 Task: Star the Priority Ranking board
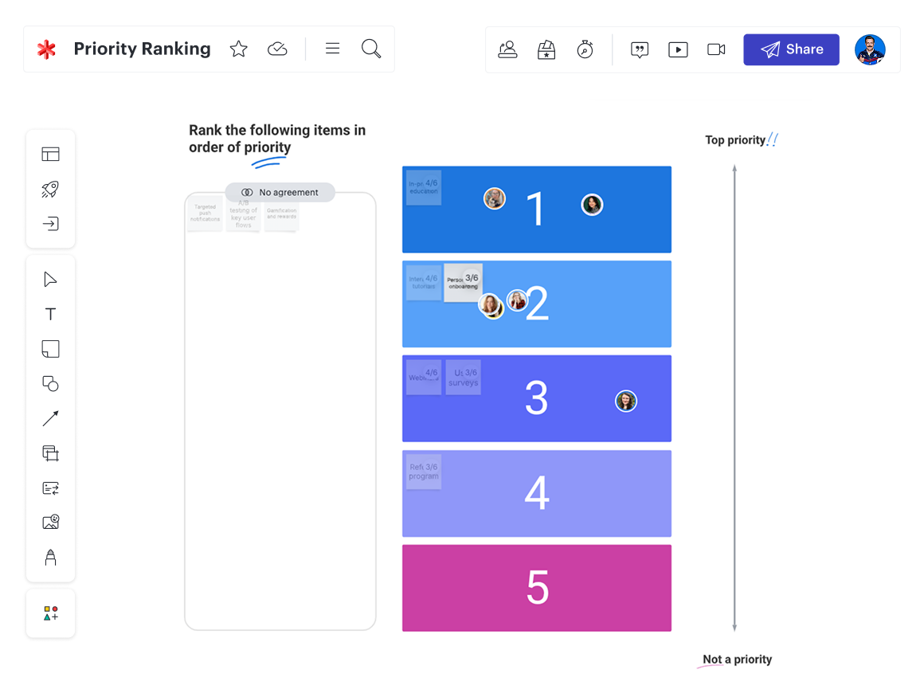pyautogui.click(x=238, y=49)
